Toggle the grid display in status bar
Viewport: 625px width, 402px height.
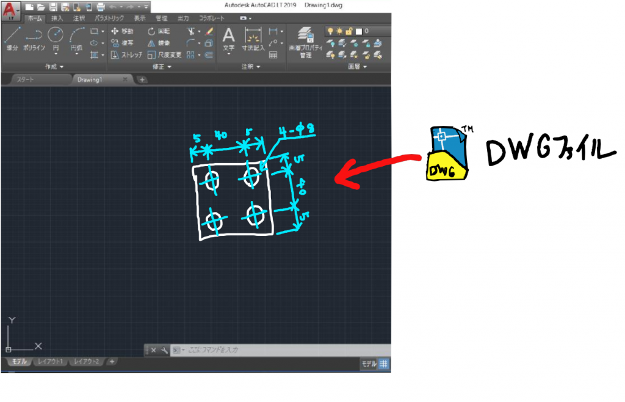coord(384,364)
